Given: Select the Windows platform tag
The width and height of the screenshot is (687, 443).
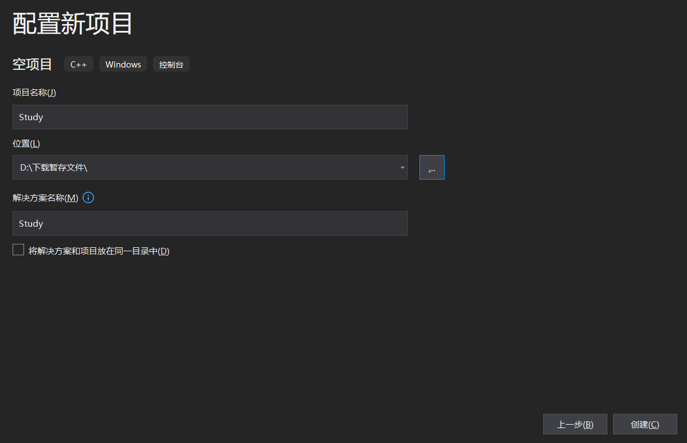Looking at the screenshot, I should [x=123, y=64].
